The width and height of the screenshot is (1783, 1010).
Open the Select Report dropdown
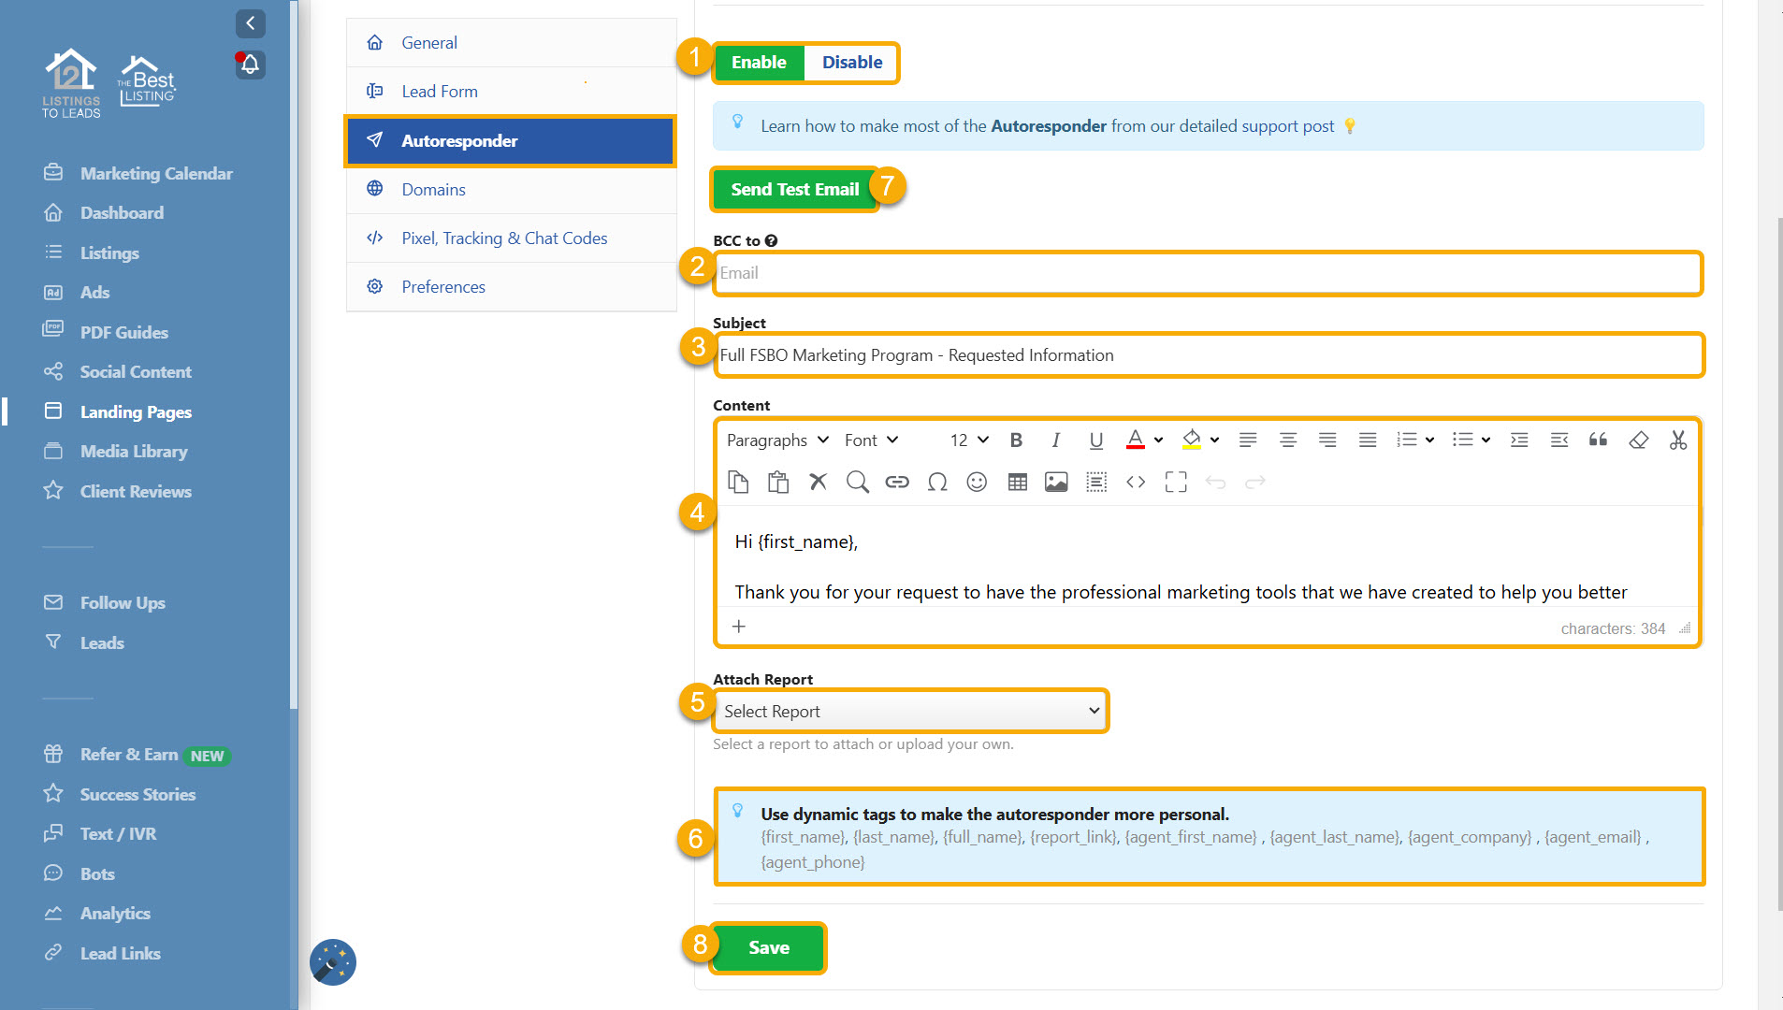click(910, 711)
